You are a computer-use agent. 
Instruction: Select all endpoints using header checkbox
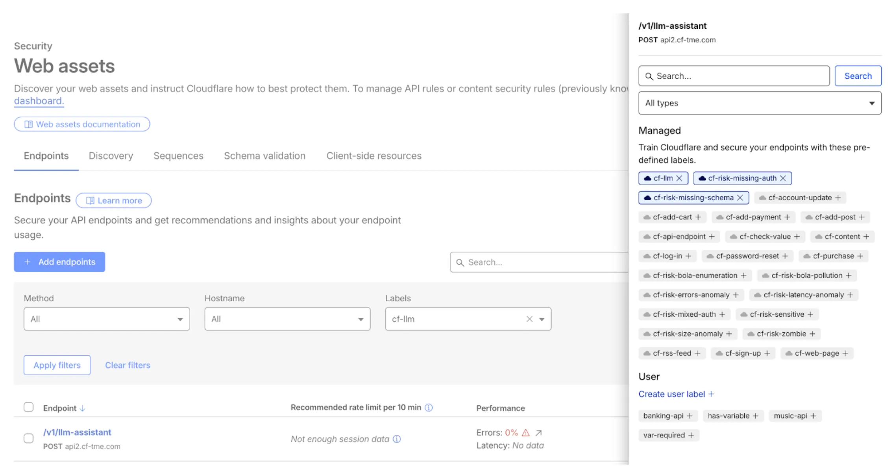(28, 407)
